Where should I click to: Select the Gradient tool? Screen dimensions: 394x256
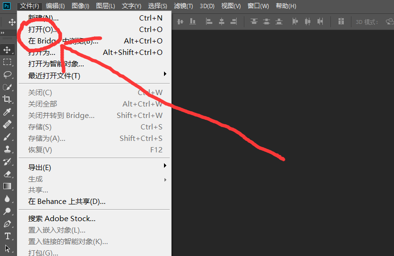[x=7, y=186]
